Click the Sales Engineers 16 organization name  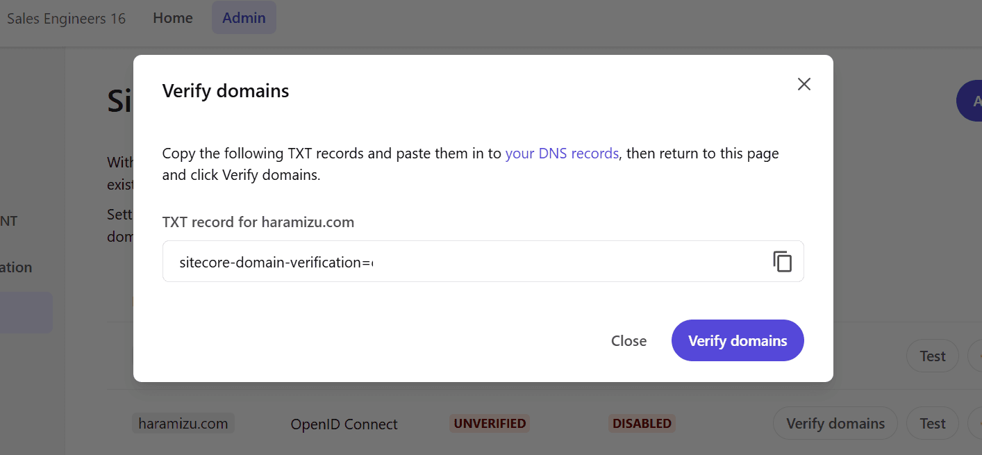tap(66, 19)
